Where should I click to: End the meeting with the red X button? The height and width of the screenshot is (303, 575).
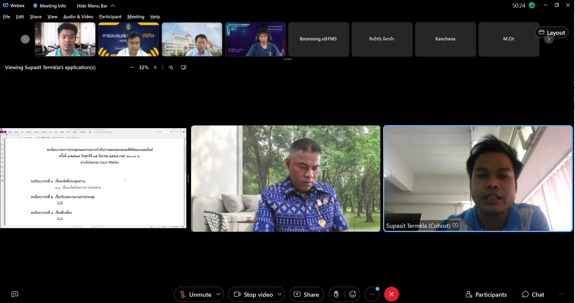pyautogui.click(x=391, y=294)
